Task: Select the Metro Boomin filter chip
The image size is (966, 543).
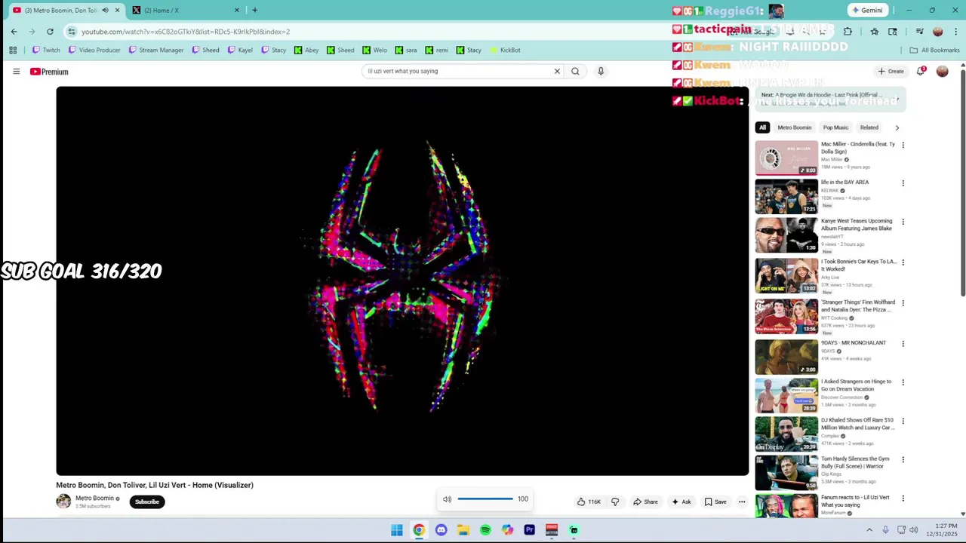Action: [794, 127]
